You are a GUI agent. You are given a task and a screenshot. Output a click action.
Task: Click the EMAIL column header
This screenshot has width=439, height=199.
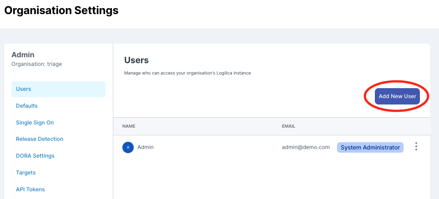288,126
